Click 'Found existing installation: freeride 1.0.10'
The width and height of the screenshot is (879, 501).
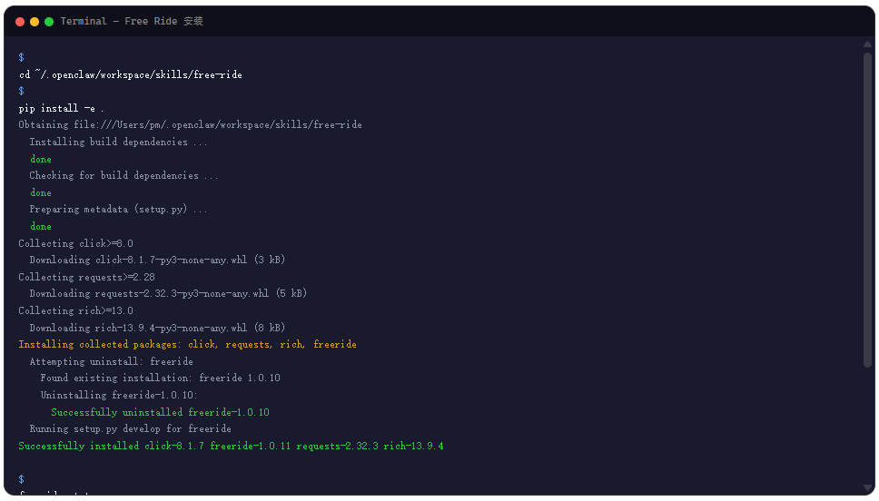click(x=161, y=378)
